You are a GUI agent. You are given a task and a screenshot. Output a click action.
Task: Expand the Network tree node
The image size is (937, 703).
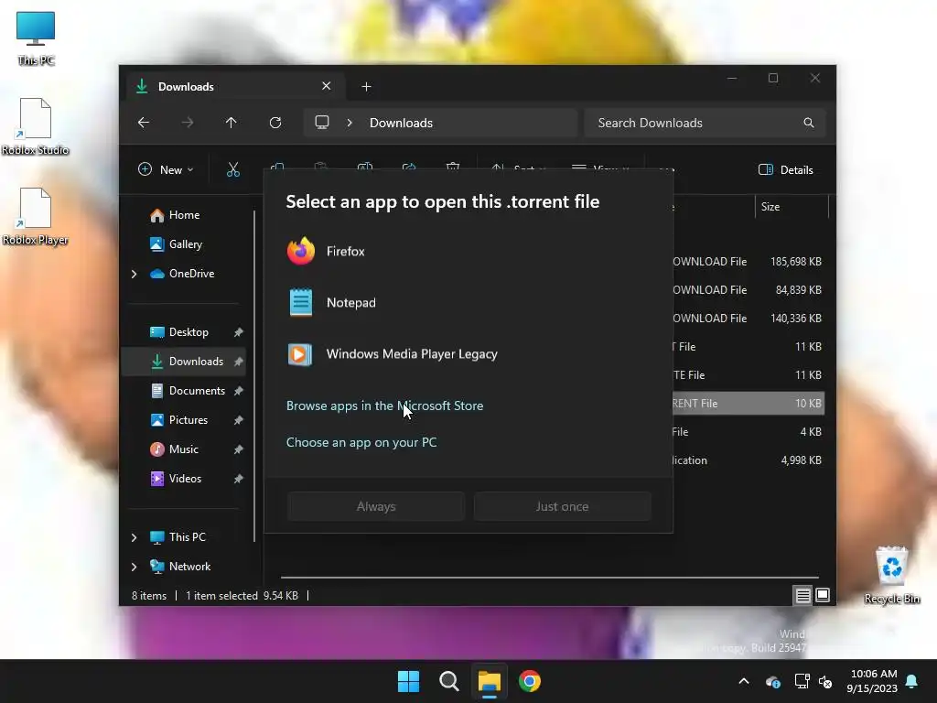click(134, 567)
